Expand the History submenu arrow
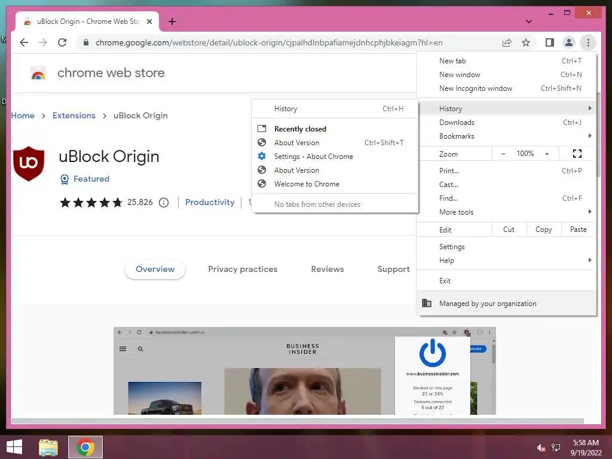The image size is (612, 459). point(589,108)
